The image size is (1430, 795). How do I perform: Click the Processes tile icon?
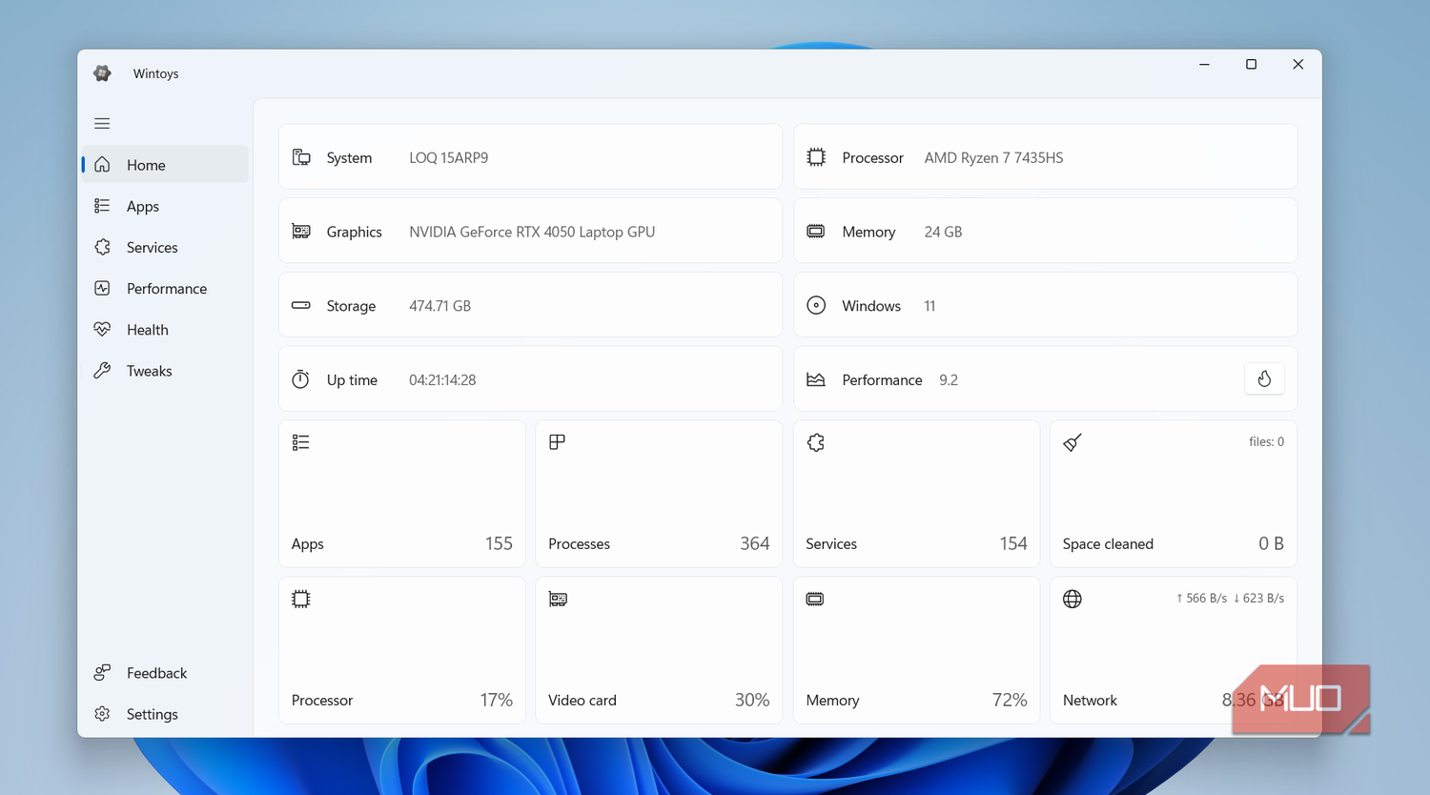click(558, 441)
